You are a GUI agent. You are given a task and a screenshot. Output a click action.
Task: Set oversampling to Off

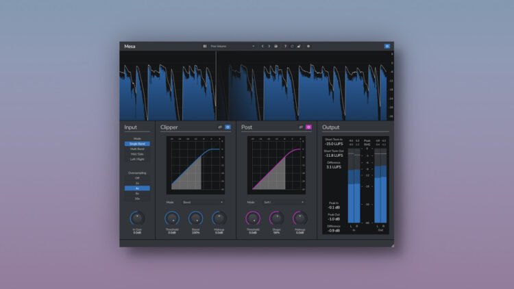(x=137, y=178)
